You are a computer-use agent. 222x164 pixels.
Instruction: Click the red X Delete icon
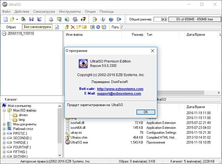coord(73,27)
